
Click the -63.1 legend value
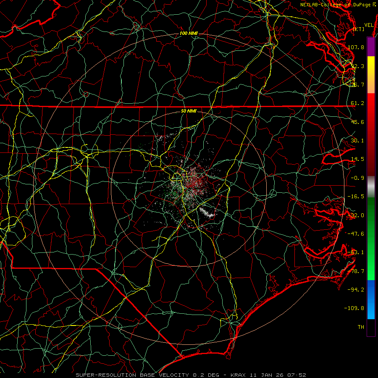[356, 252]
